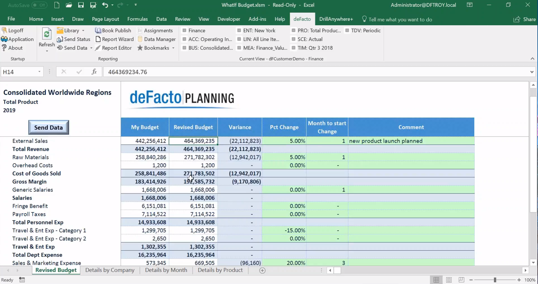Click the macro recording icon in status bar

click(22, 280)
